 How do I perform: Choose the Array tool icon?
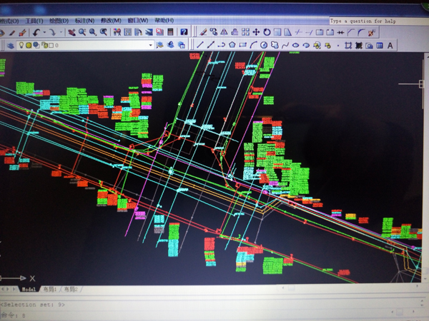[x=245, y=32]
